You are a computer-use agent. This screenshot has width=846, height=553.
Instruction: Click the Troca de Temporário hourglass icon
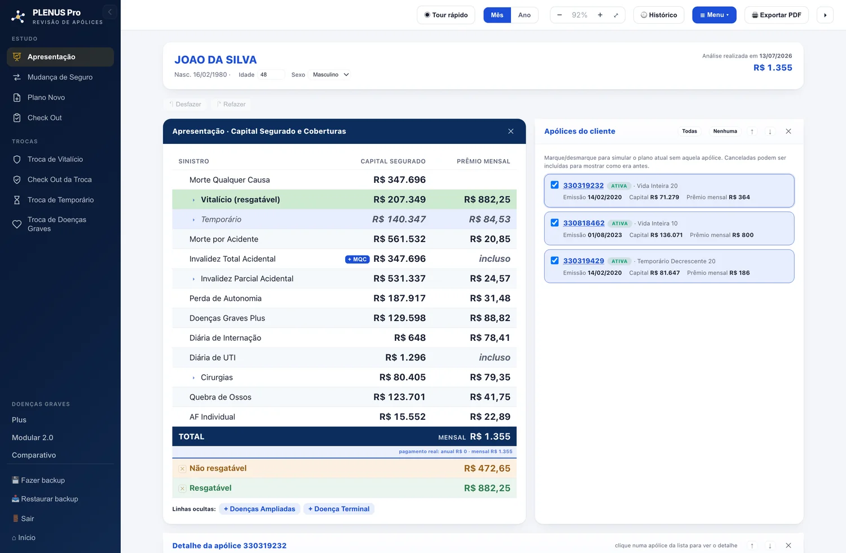pos(17,200)
